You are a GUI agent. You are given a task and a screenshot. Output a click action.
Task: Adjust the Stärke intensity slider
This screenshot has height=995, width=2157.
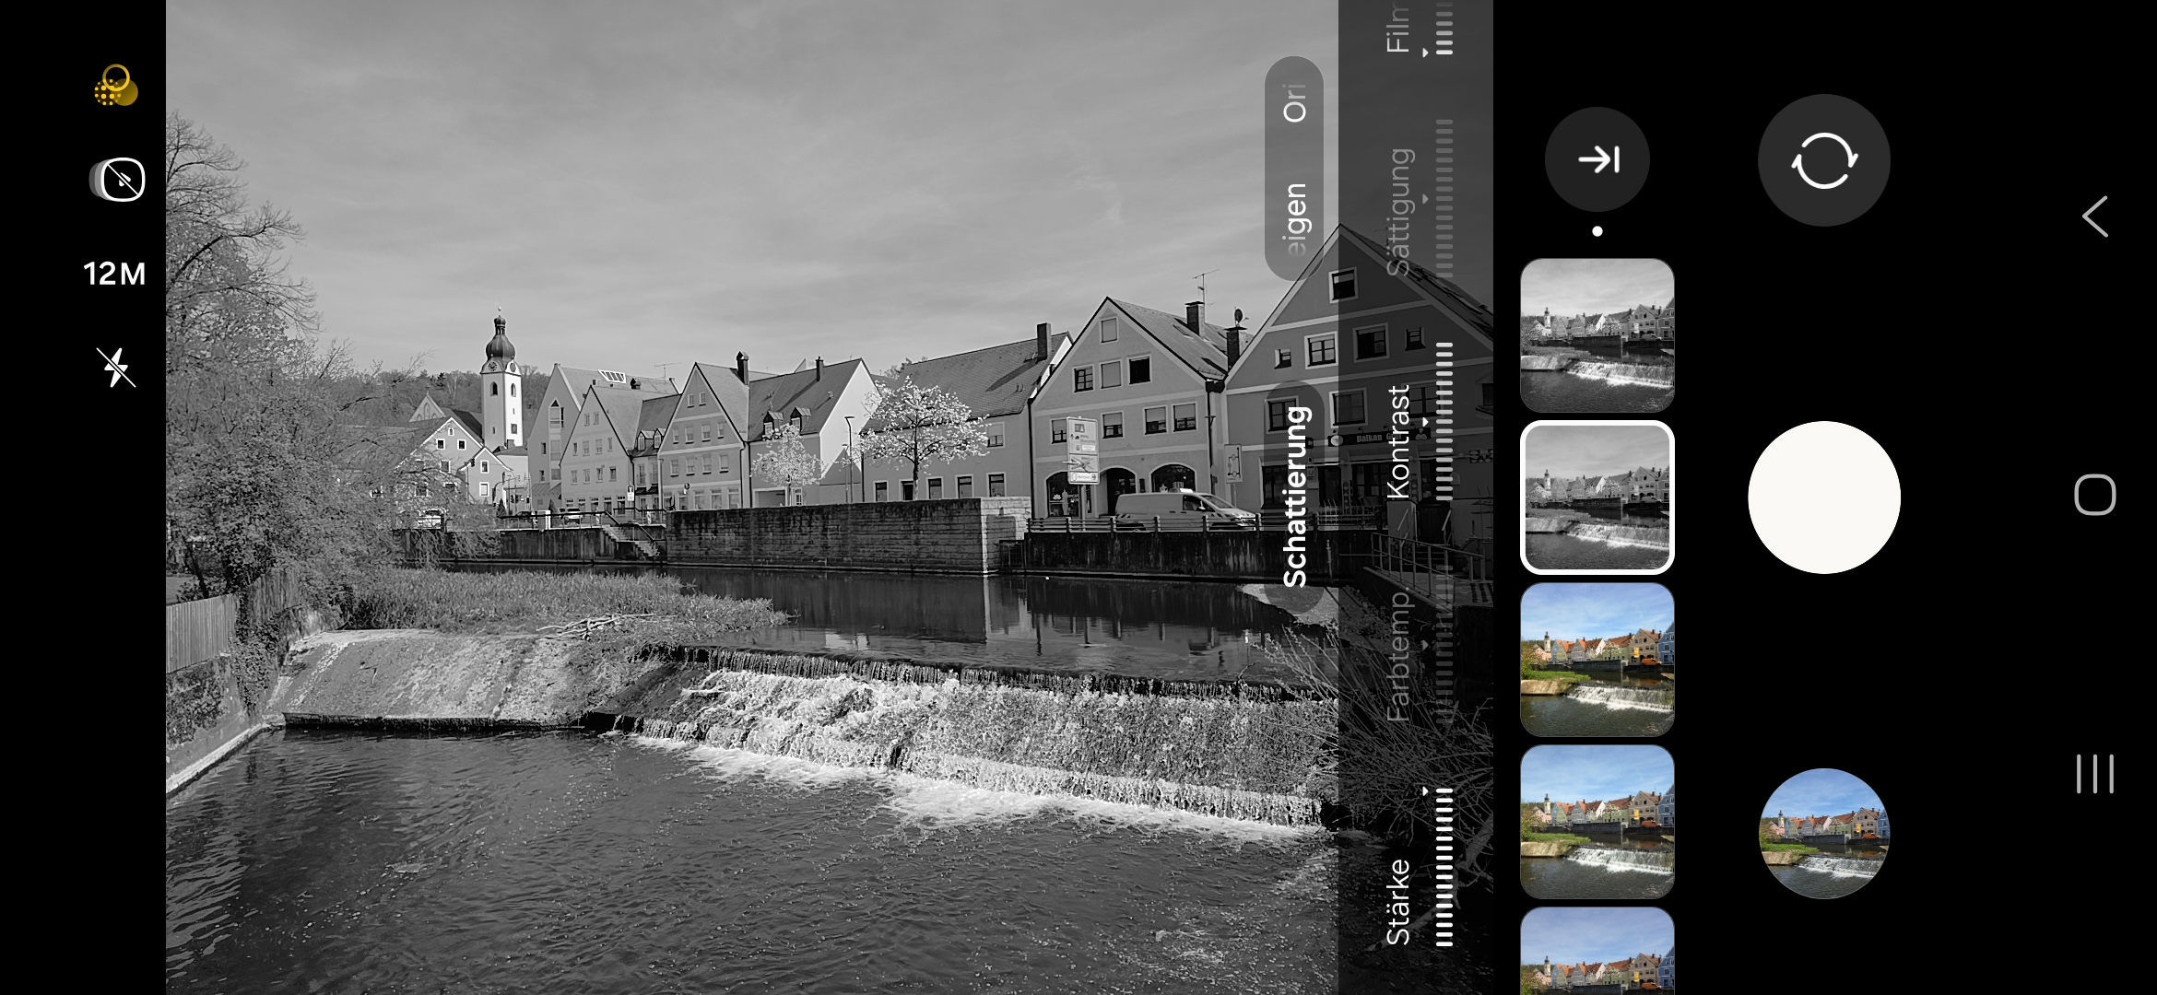coord(1444,866)
